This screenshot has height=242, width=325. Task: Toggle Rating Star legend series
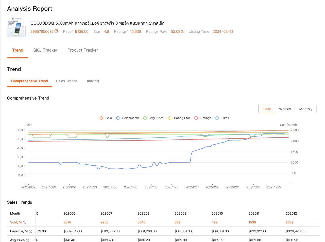[x=178, y=118]
